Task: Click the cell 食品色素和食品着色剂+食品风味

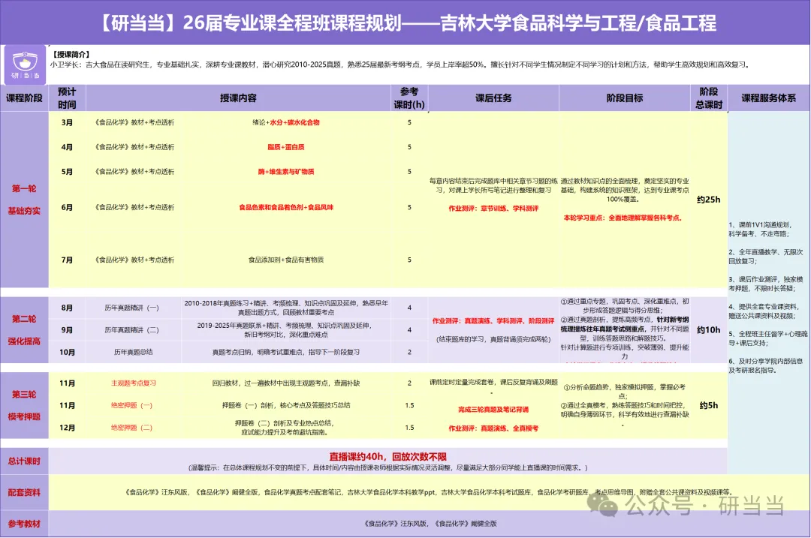Action: 286,207
